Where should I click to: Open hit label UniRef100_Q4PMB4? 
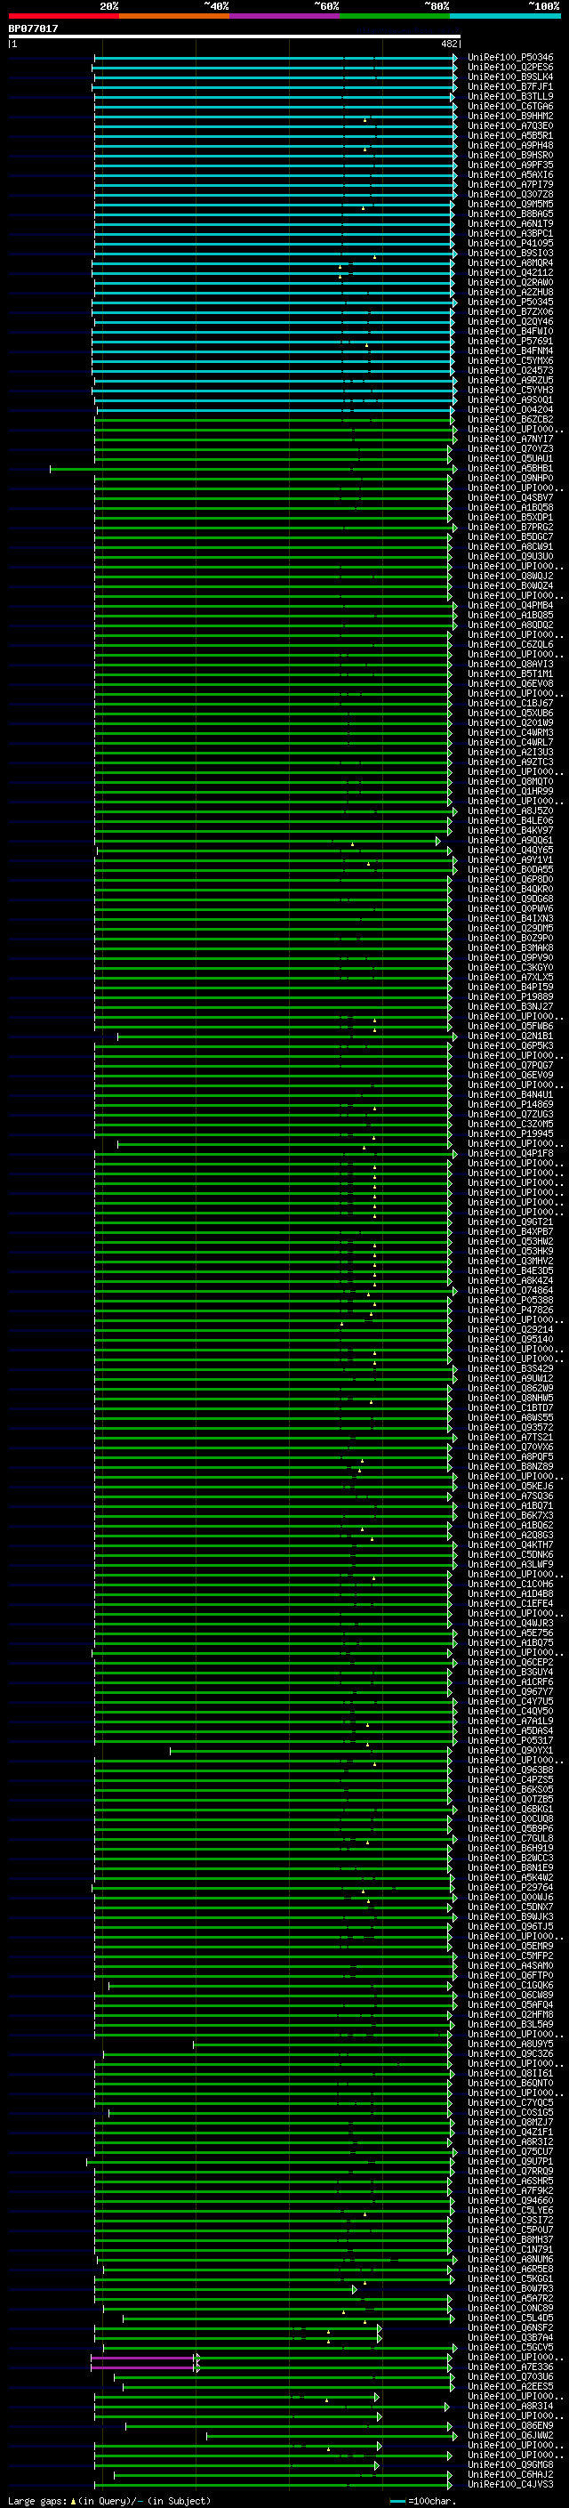(x=510, y=606)
